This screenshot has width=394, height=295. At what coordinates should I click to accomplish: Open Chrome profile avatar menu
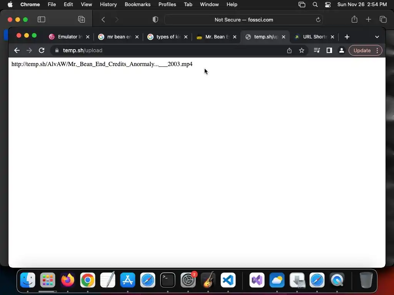coord(342,50)
